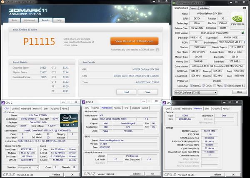Switch to the Advanced tab in 3DMark

click(30, 20)
